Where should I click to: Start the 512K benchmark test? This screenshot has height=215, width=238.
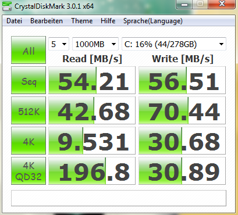point(29,110)
